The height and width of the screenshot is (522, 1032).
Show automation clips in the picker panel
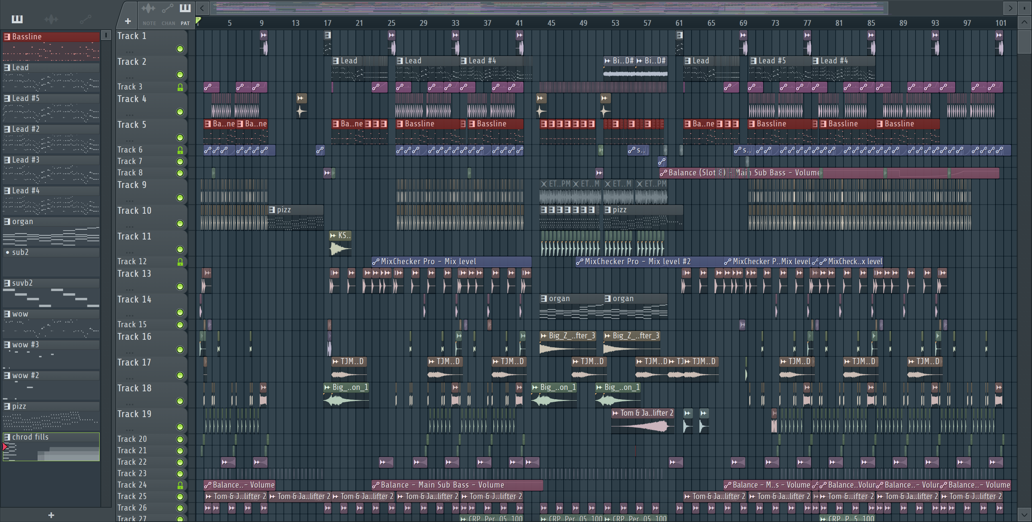[85, 19]
